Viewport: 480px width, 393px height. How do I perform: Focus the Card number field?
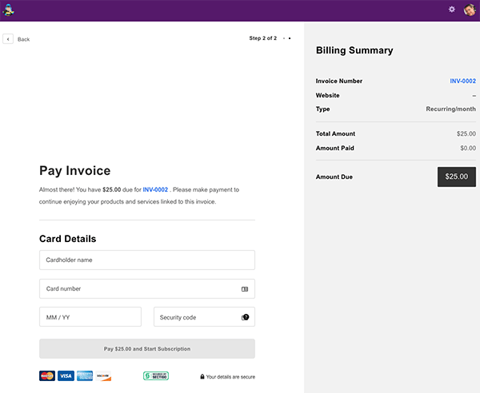click(x=136, y=288)
